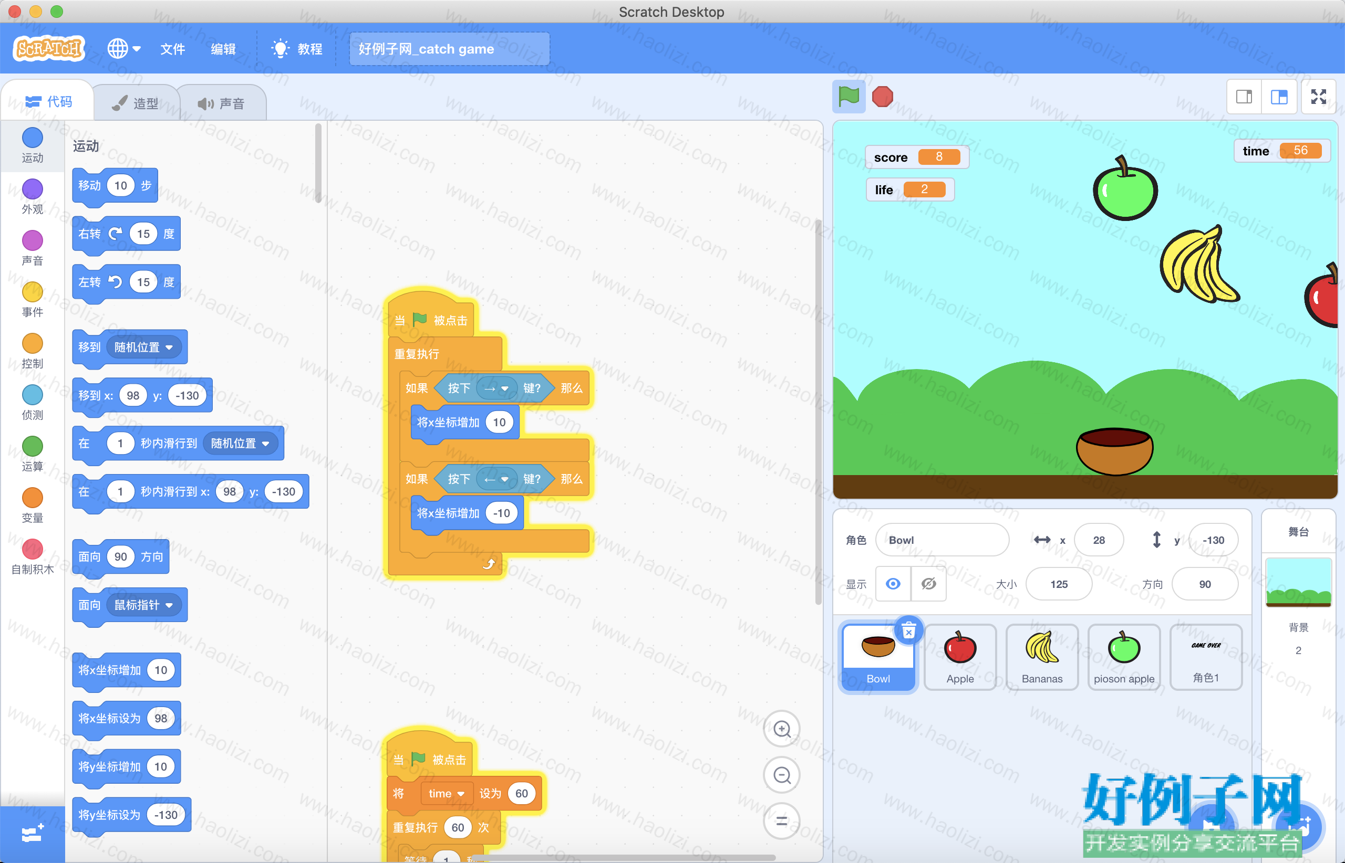Click the life variable monitor
This screenshot has width=1345, height=863.
910,190
